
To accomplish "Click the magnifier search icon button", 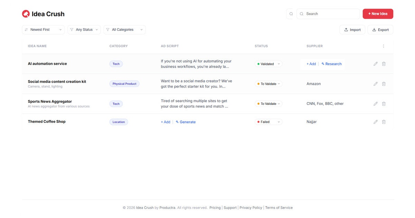I will 291,14.
